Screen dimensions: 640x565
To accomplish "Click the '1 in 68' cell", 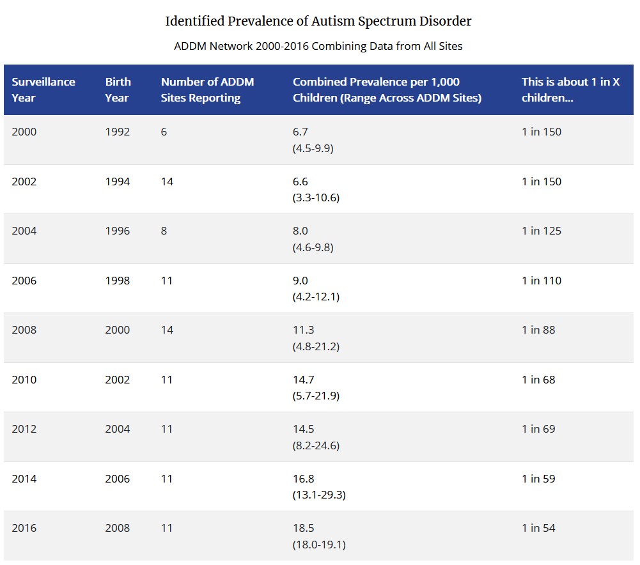I will [x=538, y=380].
